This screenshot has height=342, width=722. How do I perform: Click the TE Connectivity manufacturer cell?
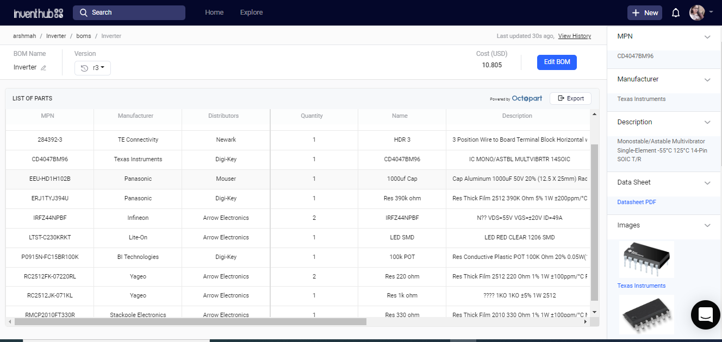coord(138,140)
